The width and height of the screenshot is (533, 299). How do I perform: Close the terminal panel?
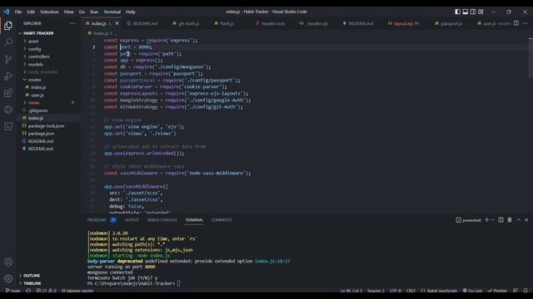pos(526,220)
